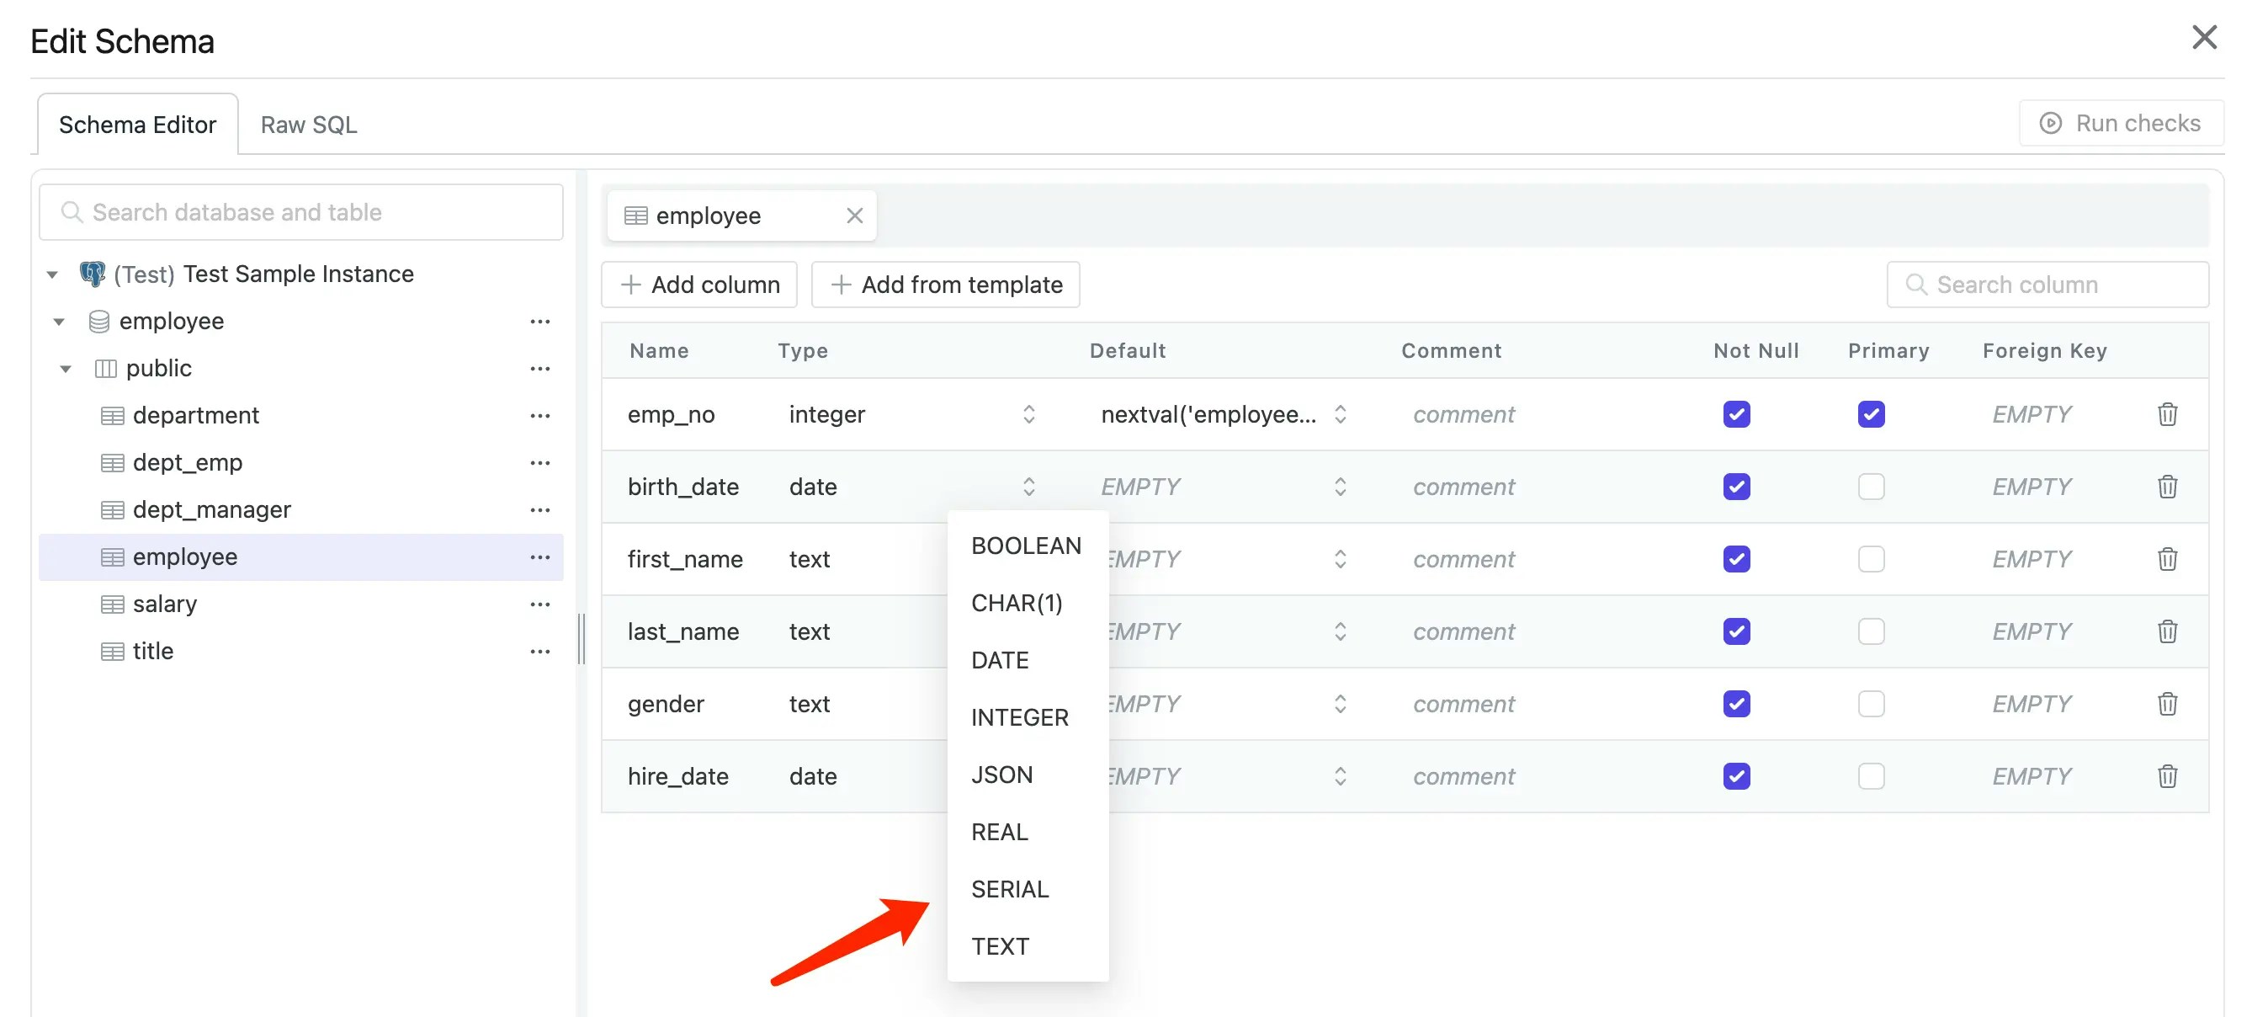Viewport: 2252px width, 1017px height.
Task: Open type dropdown for emp_no
Action: pos(1028,413)
